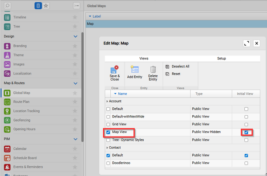Expand the Edit Map dialog to fullscreen
This screenshot has width=267, height=176.
(247, 43)
